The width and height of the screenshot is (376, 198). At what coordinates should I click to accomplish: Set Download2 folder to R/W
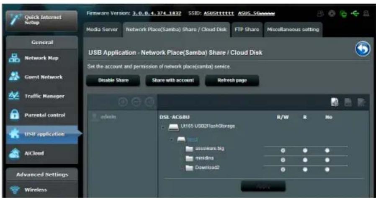point(283,170)
